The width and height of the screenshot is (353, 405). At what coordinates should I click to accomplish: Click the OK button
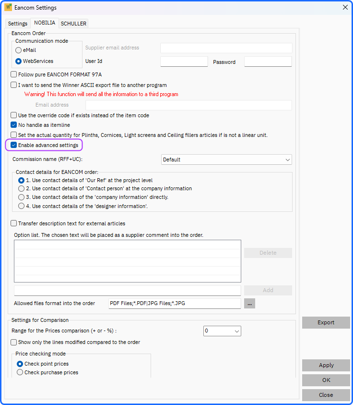(x=326, y=380)
